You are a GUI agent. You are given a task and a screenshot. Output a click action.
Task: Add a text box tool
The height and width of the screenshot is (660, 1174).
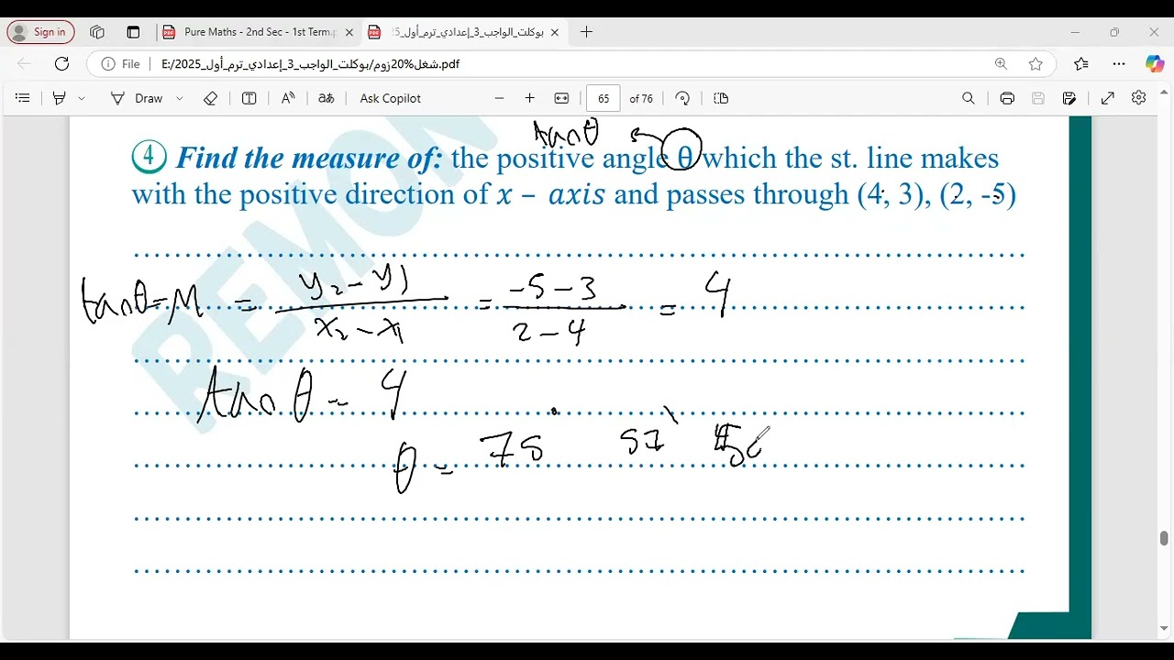(249, 98)
